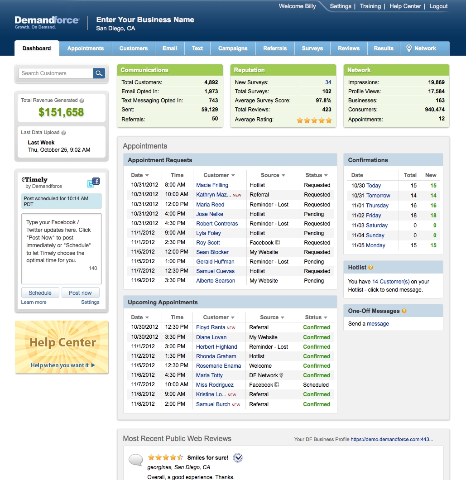Image resolution: width=466 pixels, height=480 pixels.
Task: Click Settings in the top header
Action: tap(341, 6)
